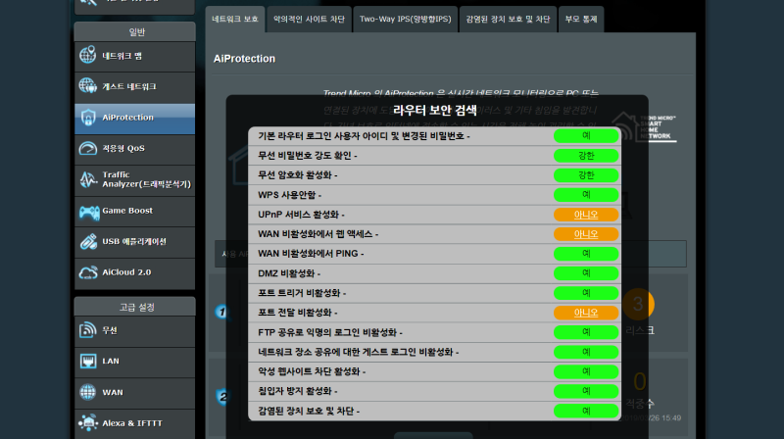The width and height of the screenshot is (784, 439).
Task: Click 예 status for WAN 비활성화에서 PING
Action: (586, 254)
